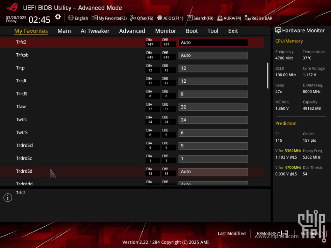This screenshot has height=248, width=331.
Task: Click the globe language icon
Action: pos(71,18)
